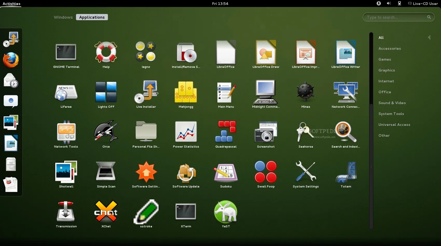Select Sound & Video category
Screen dimensions: 441x246
[392, 103]
